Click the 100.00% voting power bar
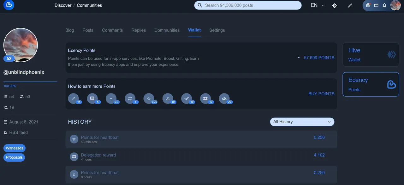The height and width of the screenshot is (185, 404). click(30, 82)
